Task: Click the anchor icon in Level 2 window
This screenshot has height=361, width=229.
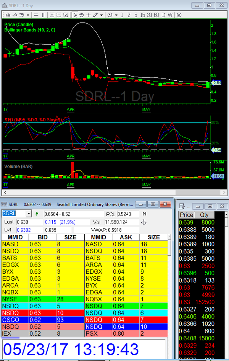Action: (x=144, y=222)
